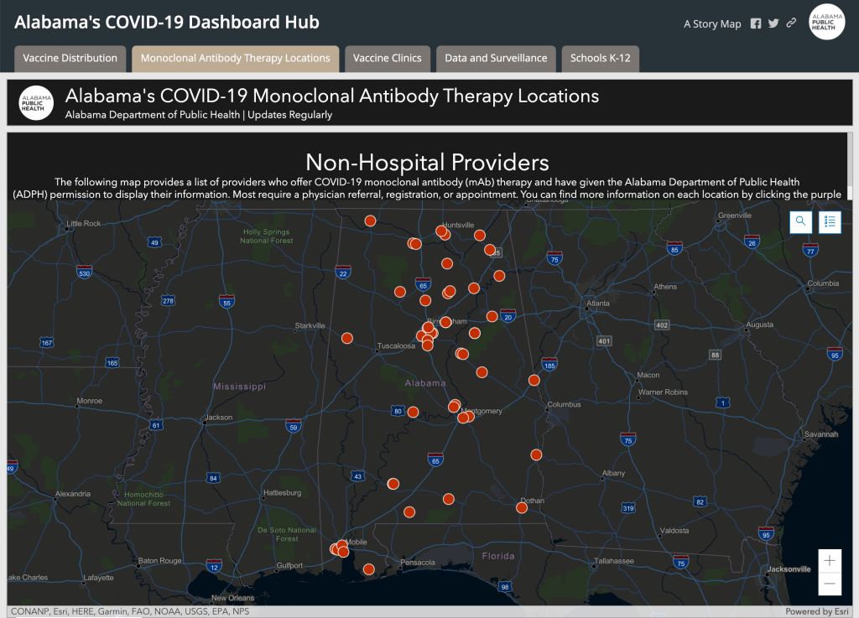The width and height of the screenshot is (859, 618).
Task: Open the map search tool
Action: (801, 221)
